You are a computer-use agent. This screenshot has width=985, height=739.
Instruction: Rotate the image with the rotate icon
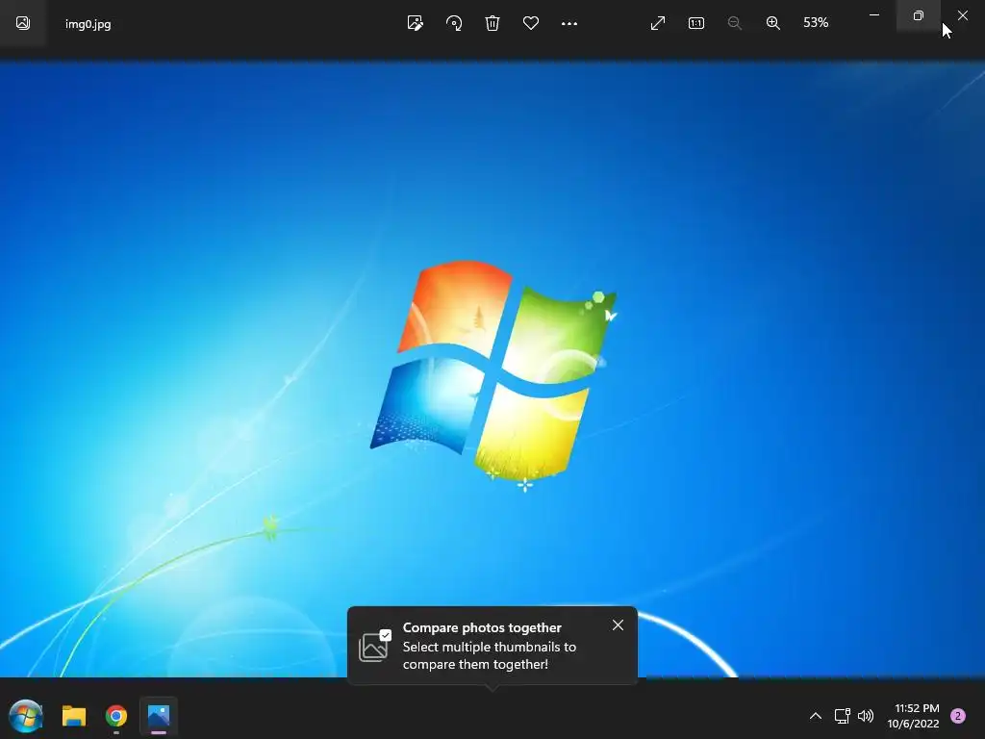[x=454, y=23]
